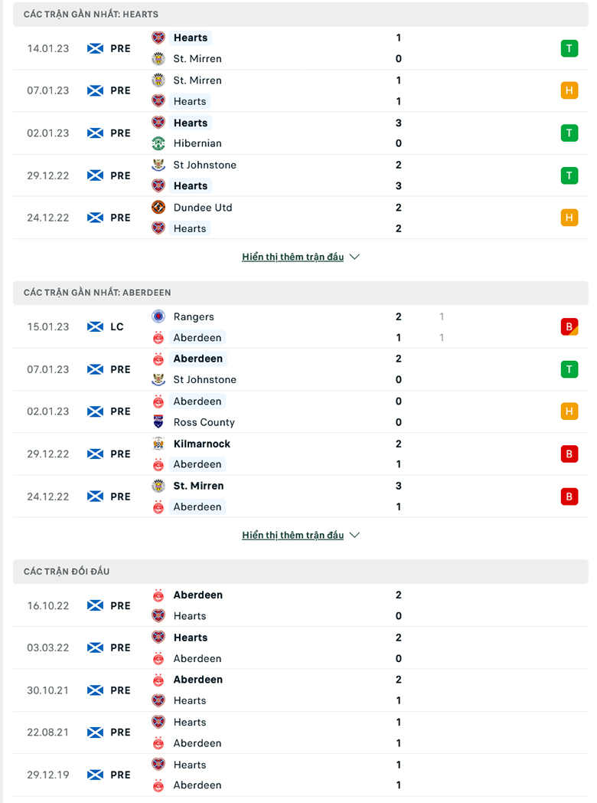This screenshot has width=597, height=803.
Task: Click the Rangers badge in the LC match
Action: tap(158, 316)
